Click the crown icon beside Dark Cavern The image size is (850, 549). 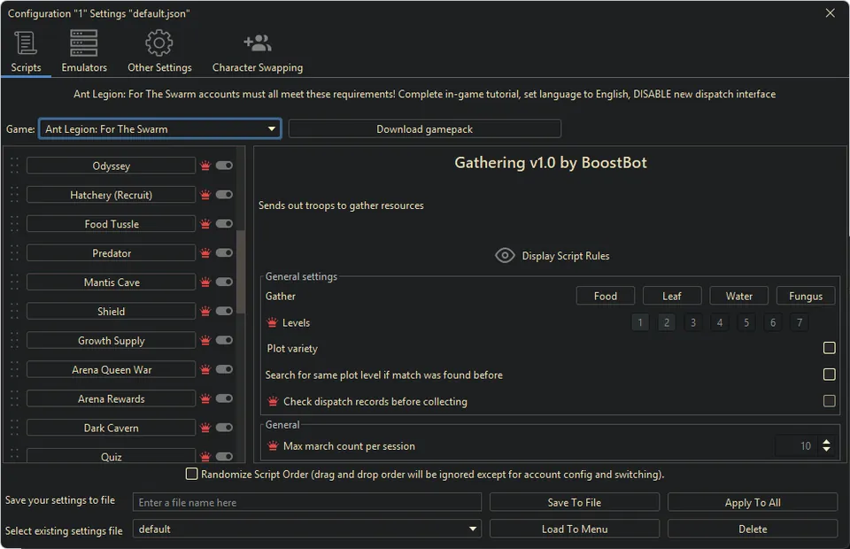point(205,428)
